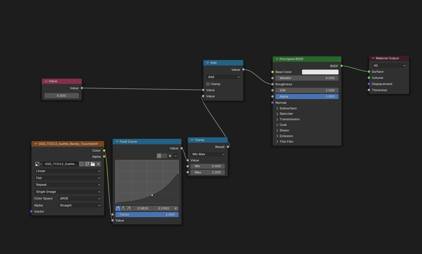Expand Emission panel
This screenshot has height=254, width=422.
pos(277,136)
